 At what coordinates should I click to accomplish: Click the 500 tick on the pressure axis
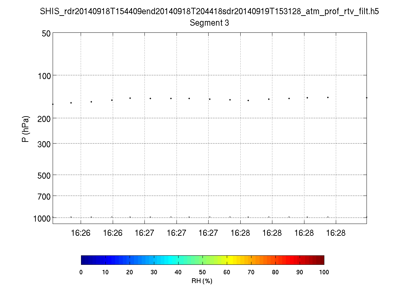[42, 175]
